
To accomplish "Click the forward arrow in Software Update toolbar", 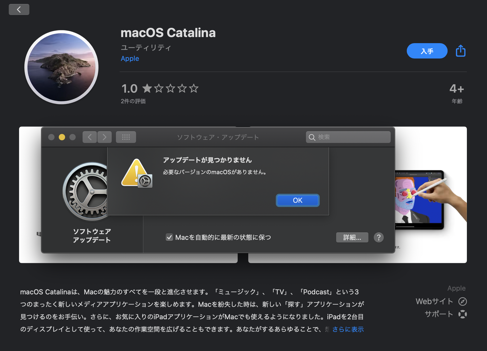I will 105,137.
